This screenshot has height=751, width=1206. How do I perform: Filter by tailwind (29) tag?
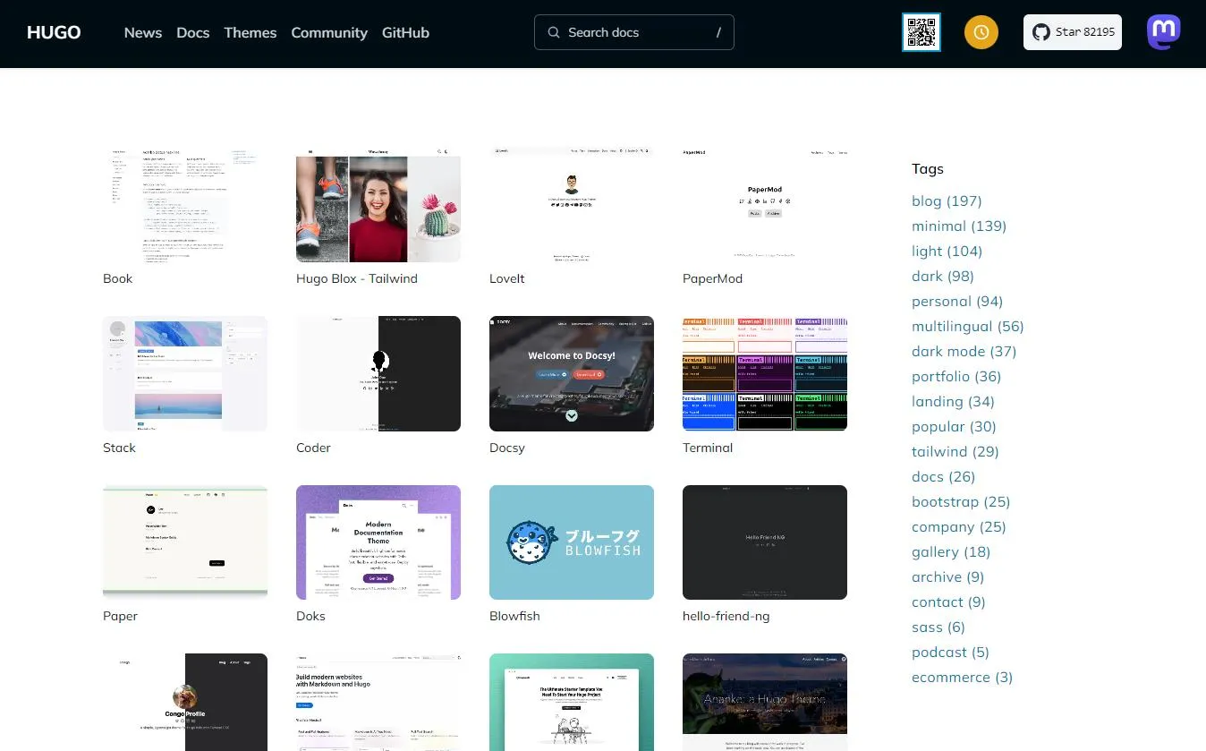pos(955,451)
